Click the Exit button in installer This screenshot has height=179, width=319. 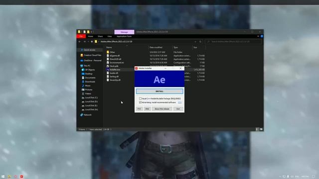click(178, 109)
